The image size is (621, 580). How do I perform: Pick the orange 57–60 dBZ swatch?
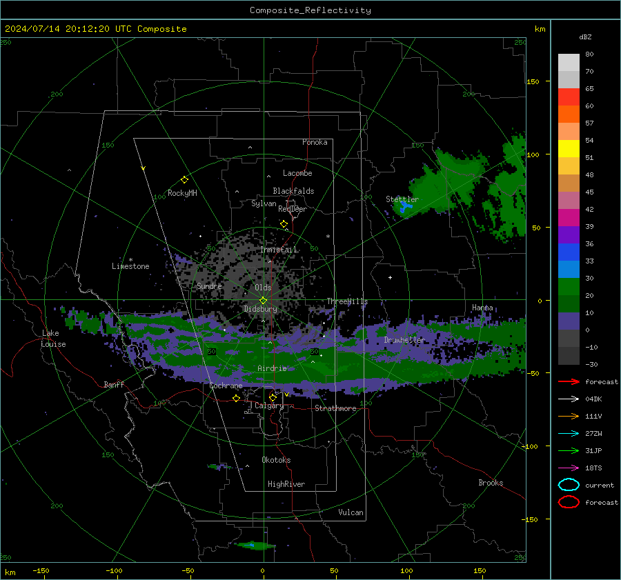coord(569,114)
